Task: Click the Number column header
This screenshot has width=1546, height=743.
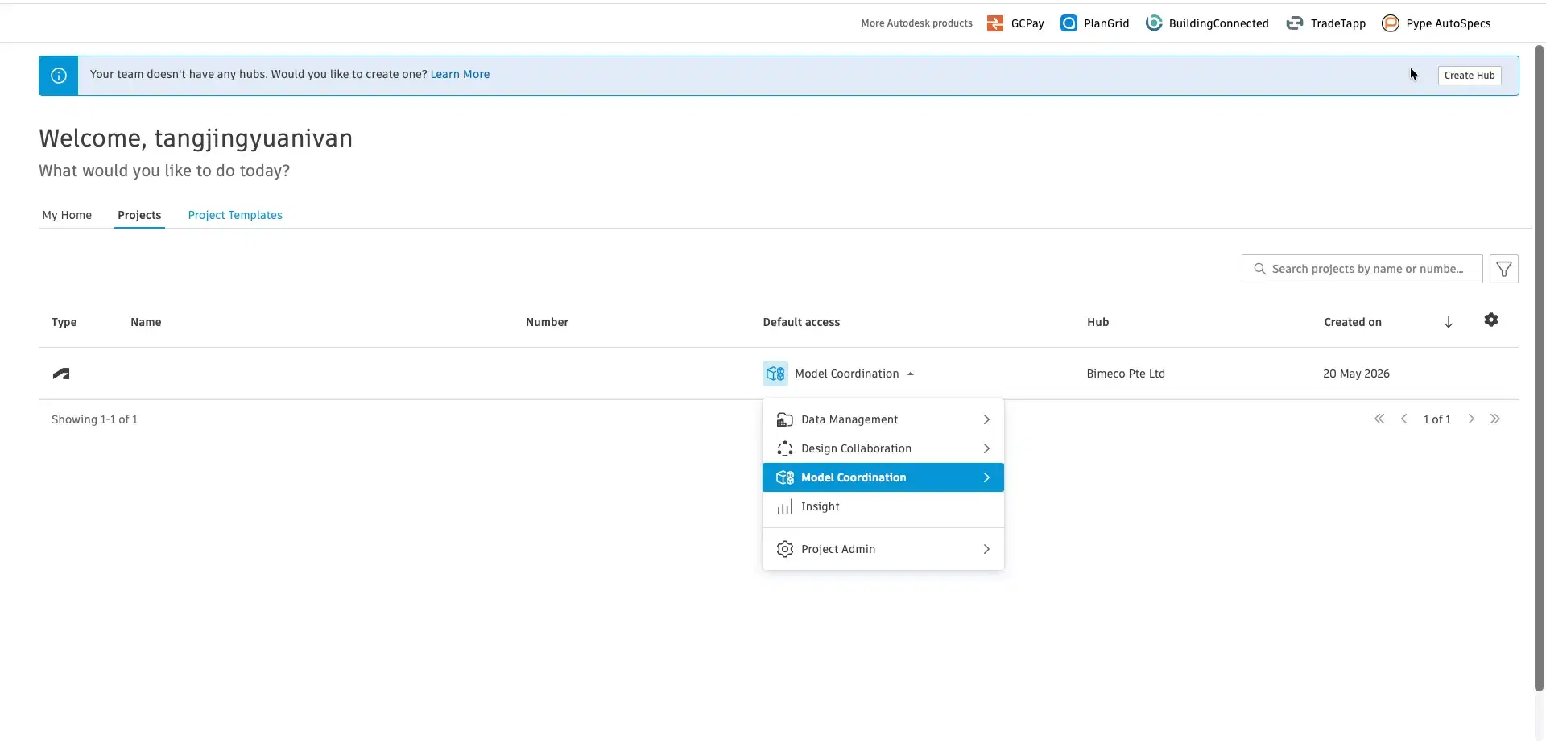Action: (x=547, y=322)
